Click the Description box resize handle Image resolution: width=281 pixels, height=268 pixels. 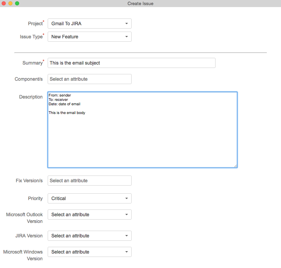click(236, 166)
